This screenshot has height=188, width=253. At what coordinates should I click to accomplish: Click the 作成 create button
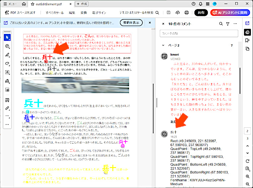point(82,4)
